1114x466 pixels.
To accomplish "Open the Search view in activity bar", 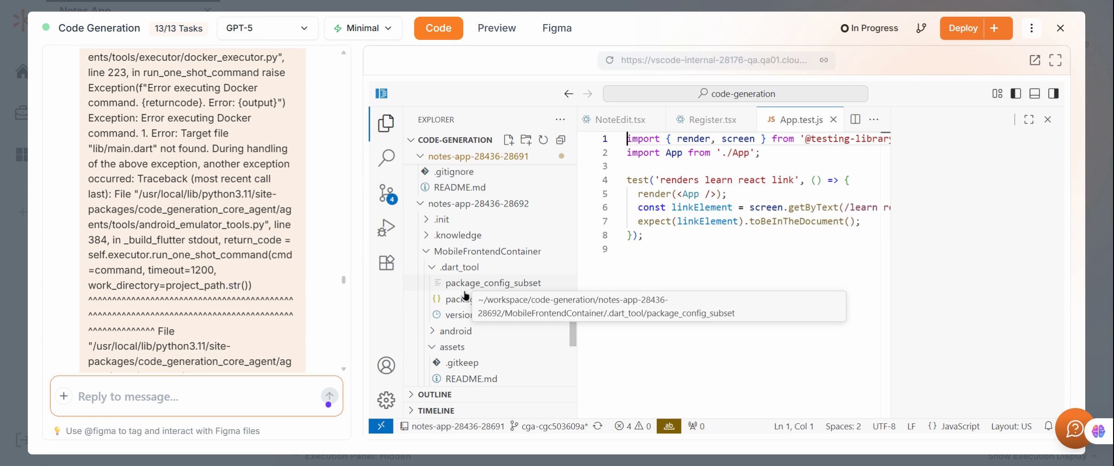I will pos(386,158).
